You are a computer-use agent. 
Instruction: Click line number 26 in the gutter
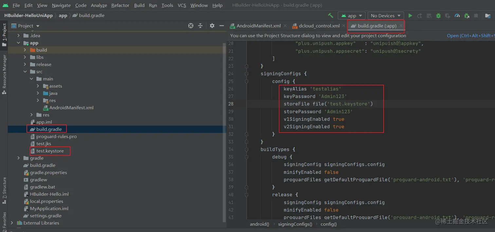(231, 89)
